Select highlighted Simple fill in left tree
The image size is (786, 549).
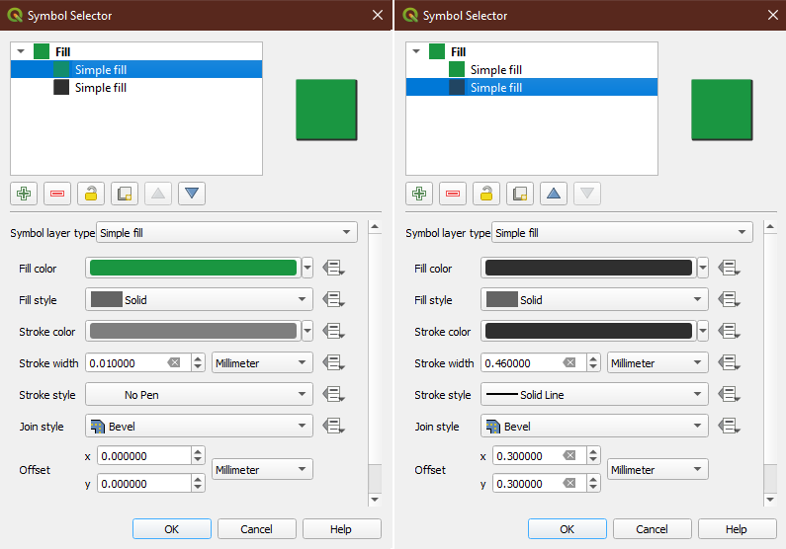(x=136, y=69)
